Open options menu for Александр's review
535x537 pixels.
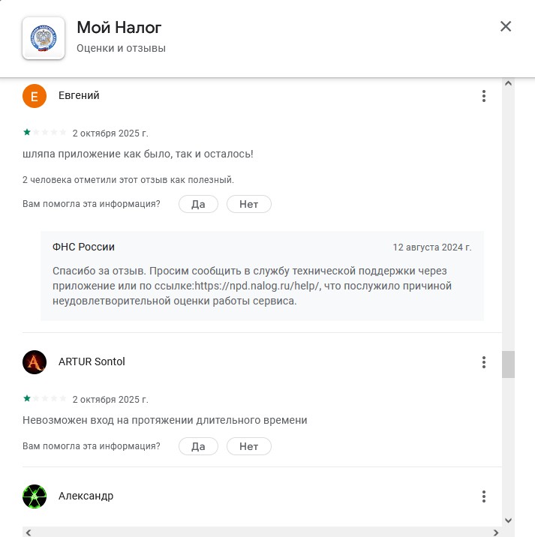pyautogui.click(x=484, y=496)
